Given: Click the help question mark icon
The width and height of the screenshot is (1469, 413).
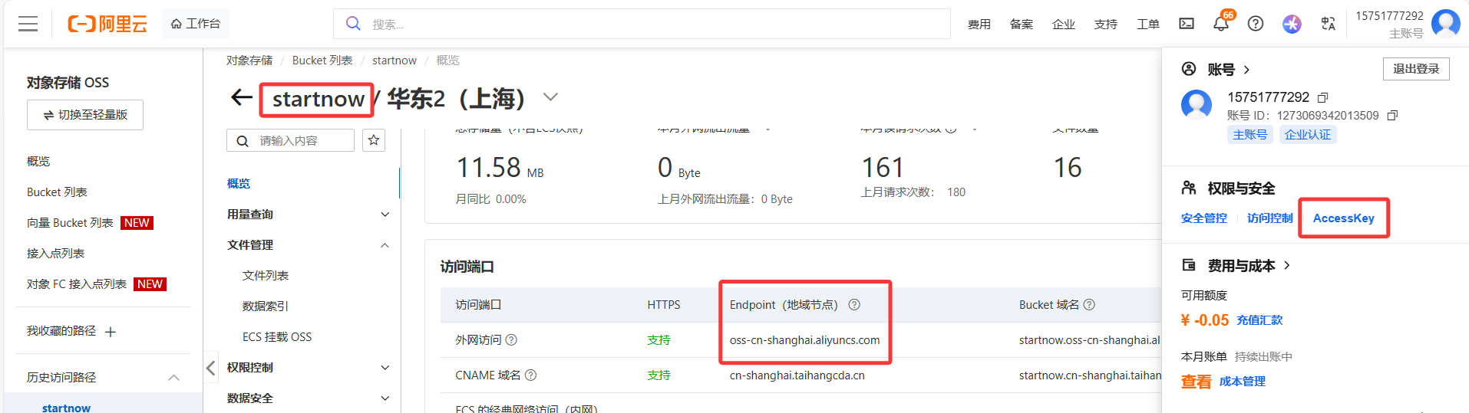Looking at the screenshot, I should [1255, 24].
